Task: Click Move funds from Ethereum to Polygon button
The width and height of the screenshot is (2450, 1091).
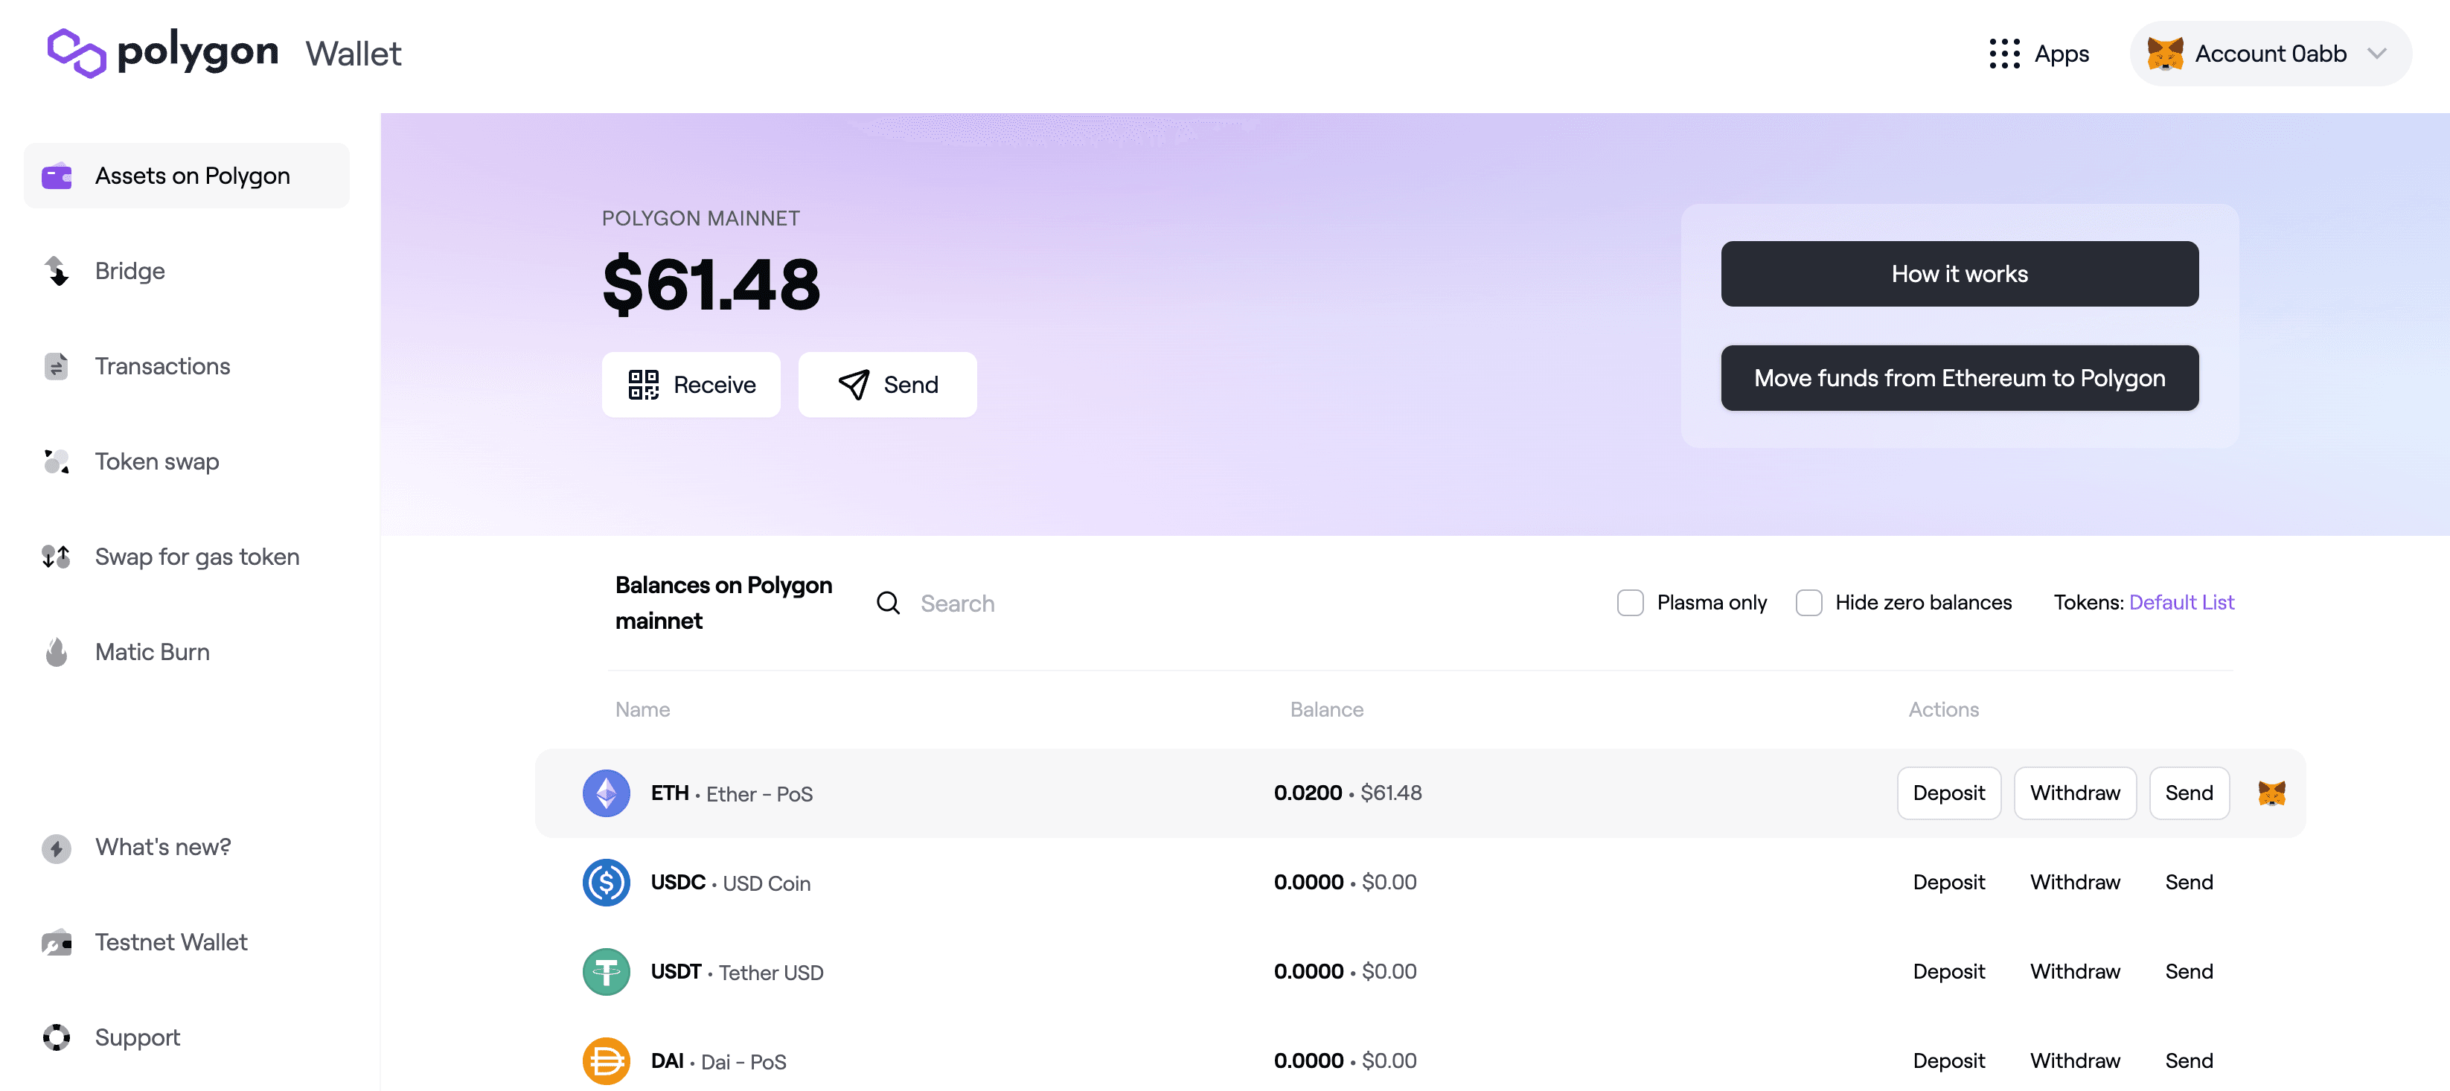Action: 1960,377
